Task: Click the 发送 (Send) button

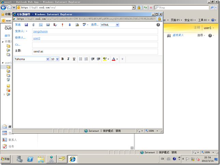Action: (18, 25)
